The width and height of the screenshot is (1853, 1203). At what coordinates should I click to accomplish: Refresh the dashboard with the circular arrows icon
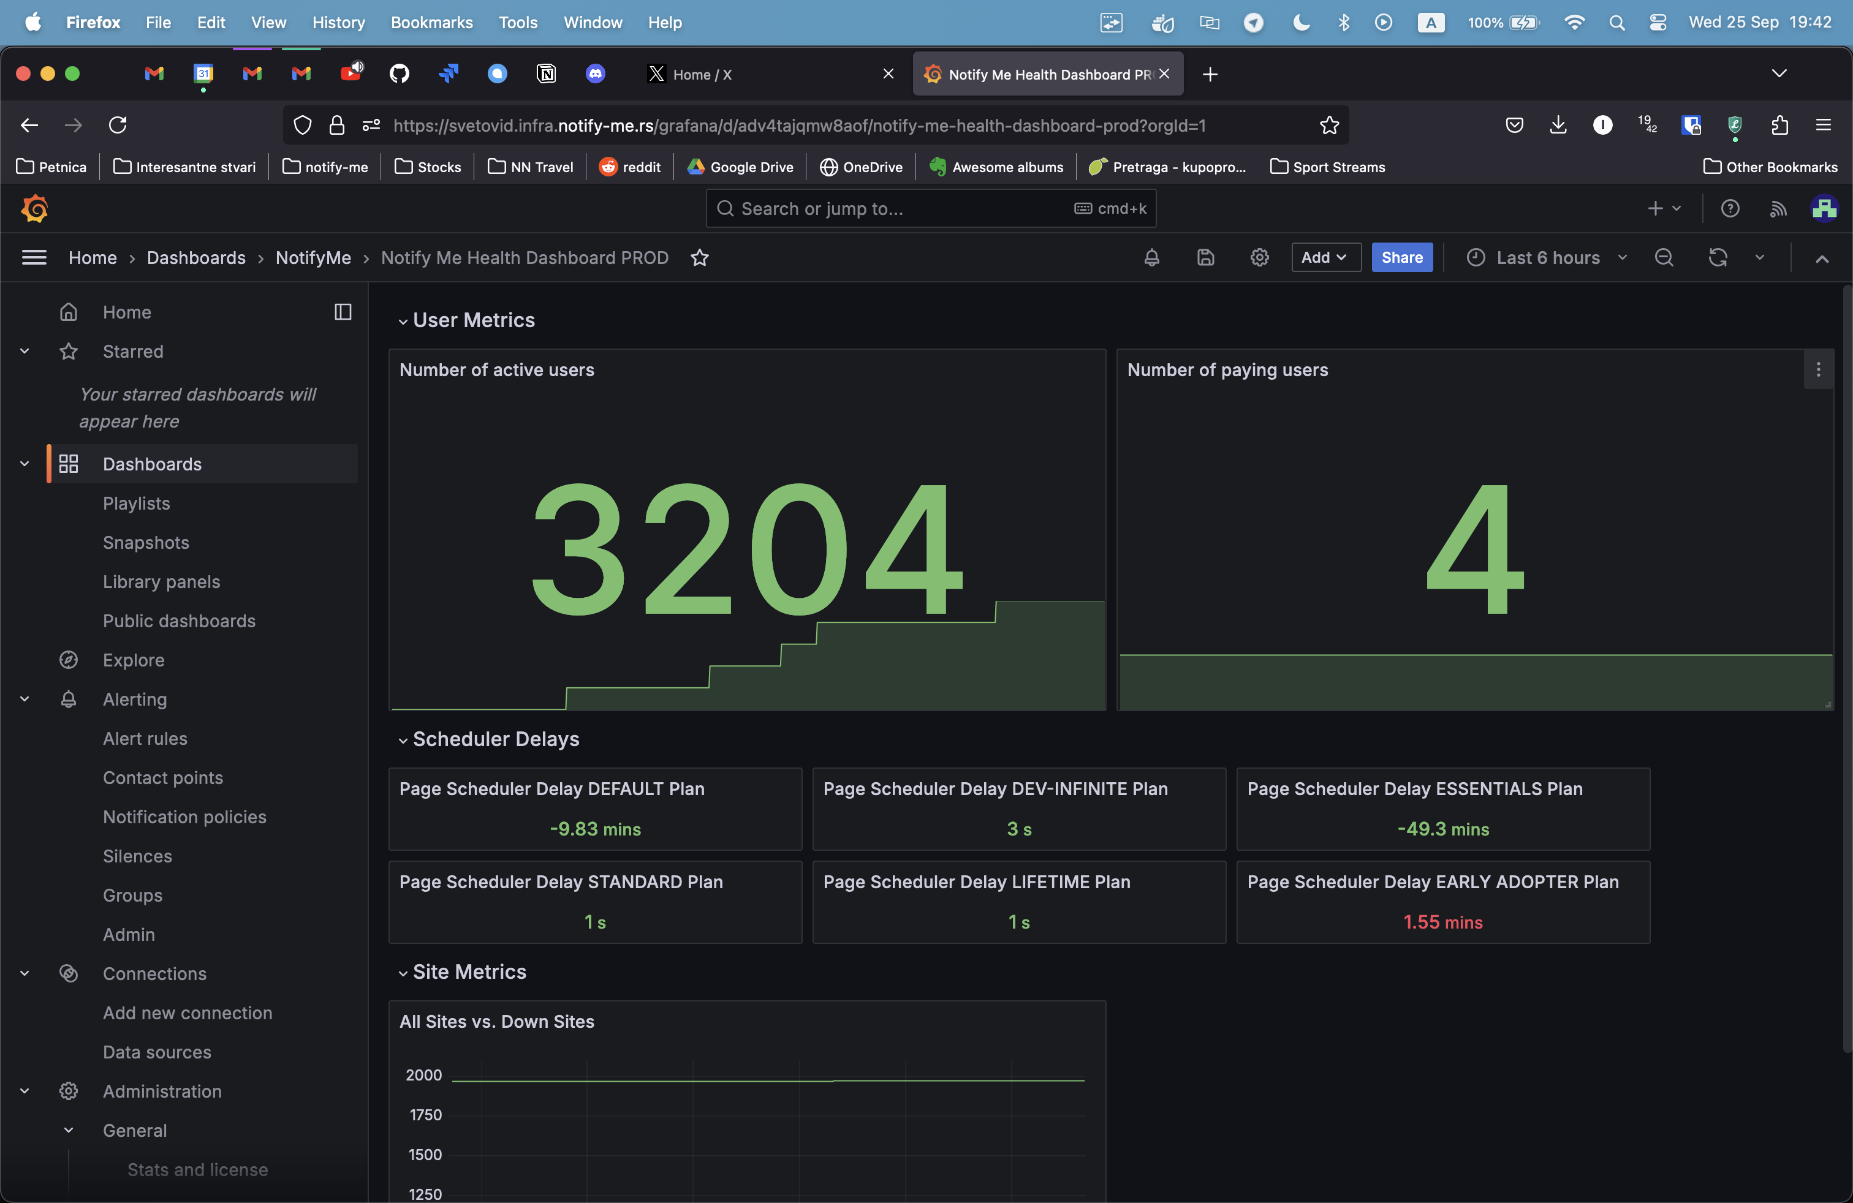point(1718,257)
